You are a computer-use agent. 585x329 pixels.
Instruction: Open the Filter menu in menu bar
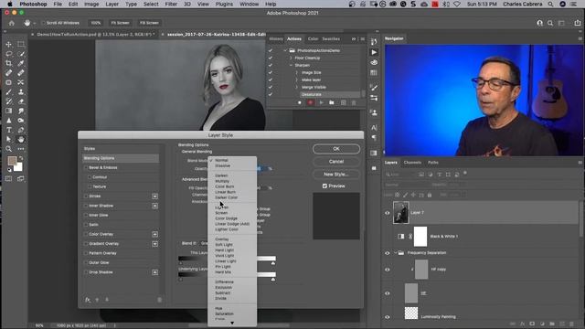[171, 4]
